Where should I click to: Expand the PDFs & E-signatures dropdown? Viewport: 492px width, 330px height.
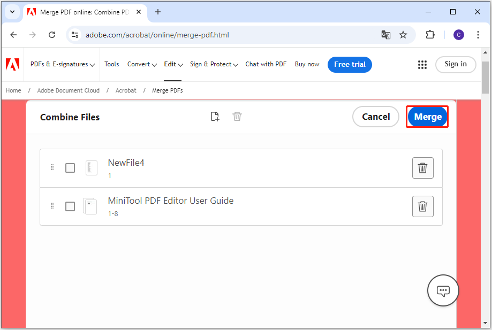pyautogui.click(x=63, y=64)
